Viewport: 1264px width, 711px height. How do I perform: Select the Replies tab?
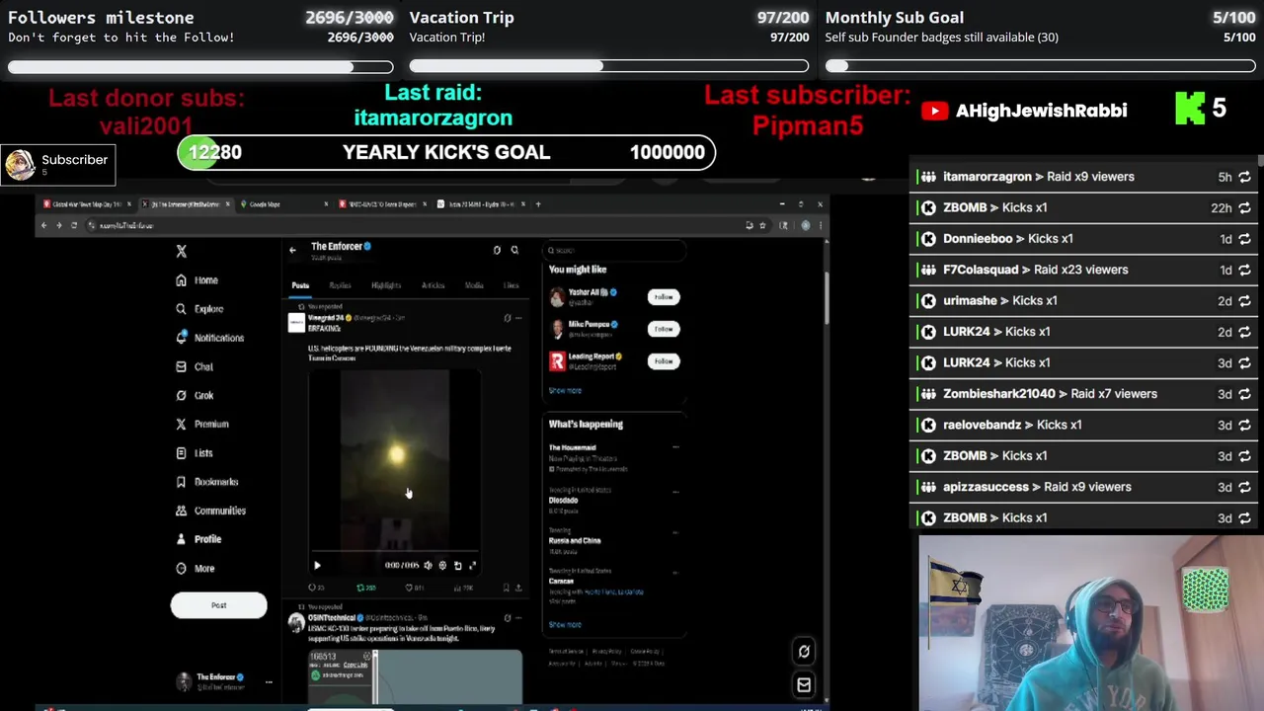coord(340,285)
